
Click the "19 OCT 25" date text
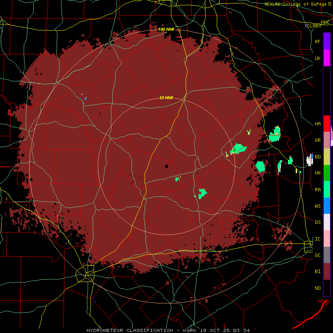(214, 330)
